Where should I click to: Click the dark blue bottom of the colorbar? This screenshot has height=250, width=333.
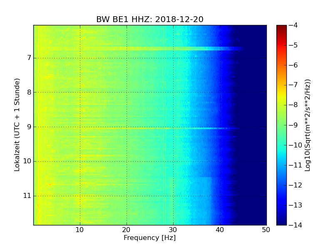pyautogui.click(x=281, y=221)
